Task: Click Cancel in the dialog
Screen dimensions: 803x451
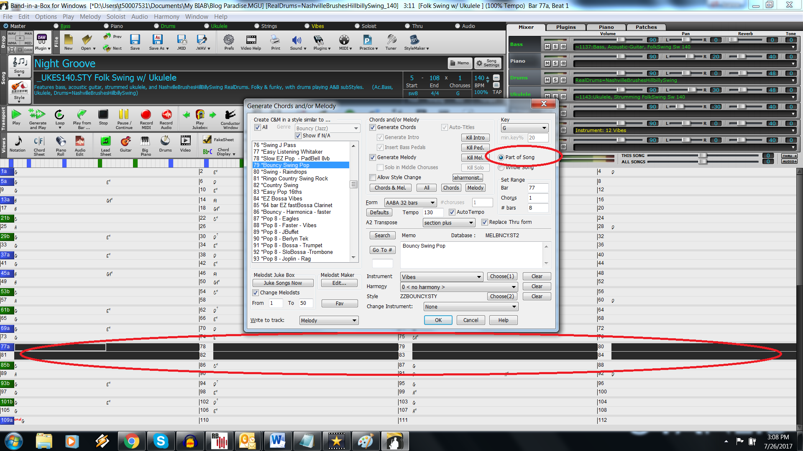Action: [471, 320]
